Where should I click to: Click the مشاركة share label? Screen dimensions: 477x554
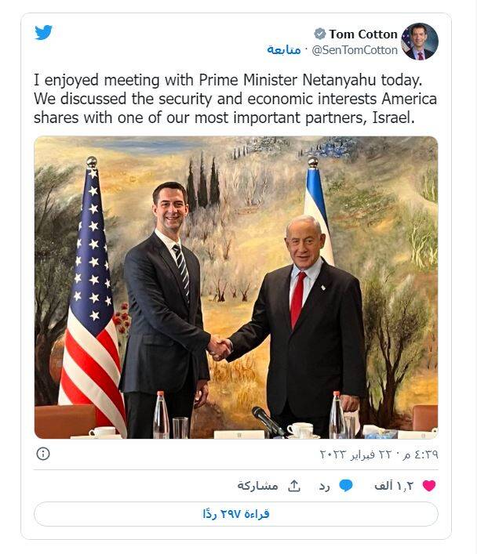coord(257,486)
